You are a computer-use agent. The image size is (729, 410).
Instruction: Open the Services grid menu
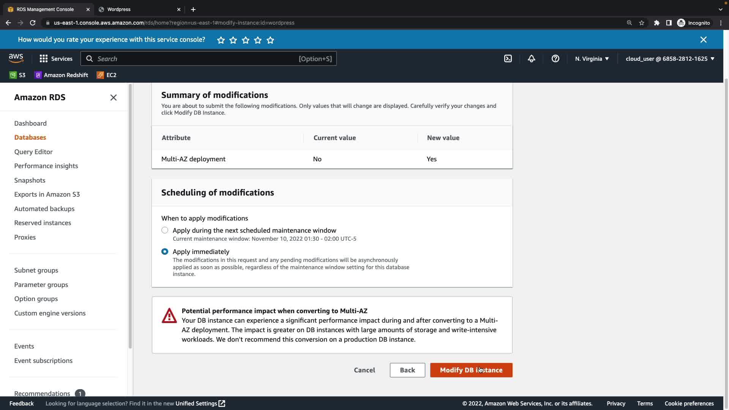tap(56, 58)
